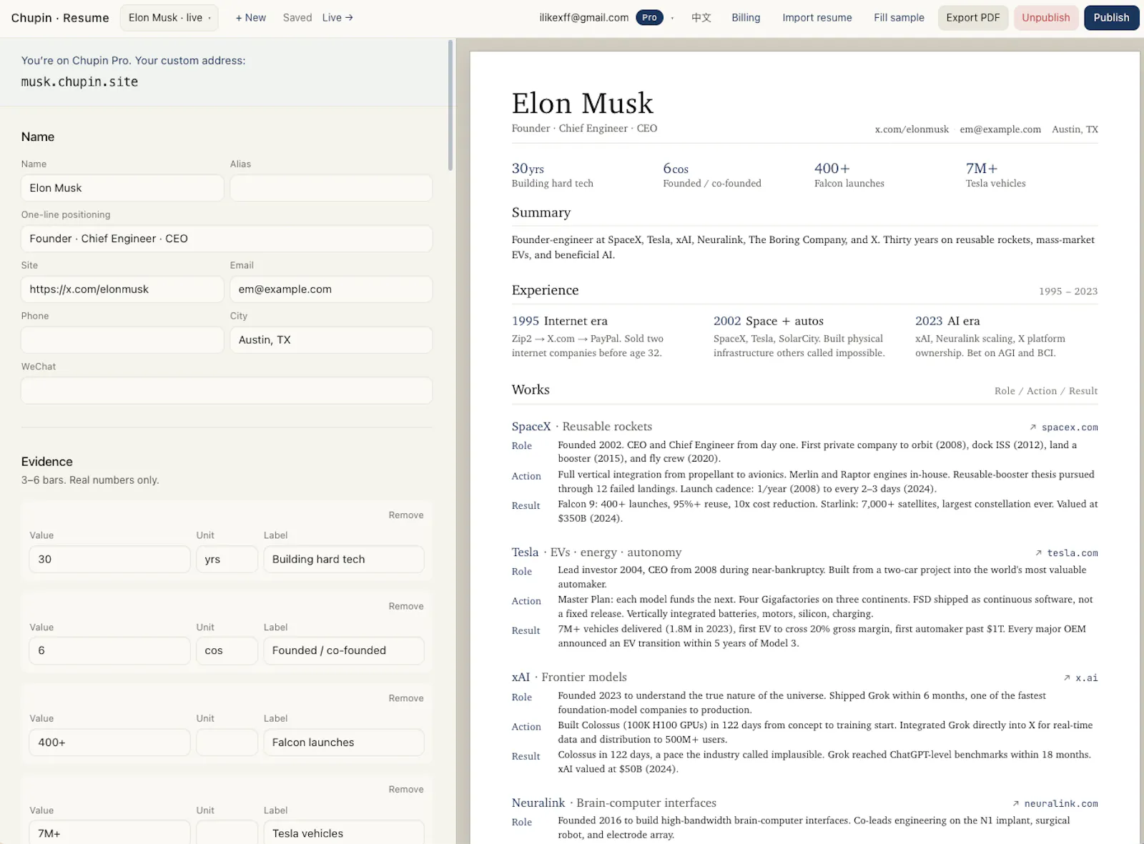Click the xAI work title

point(521,677)
